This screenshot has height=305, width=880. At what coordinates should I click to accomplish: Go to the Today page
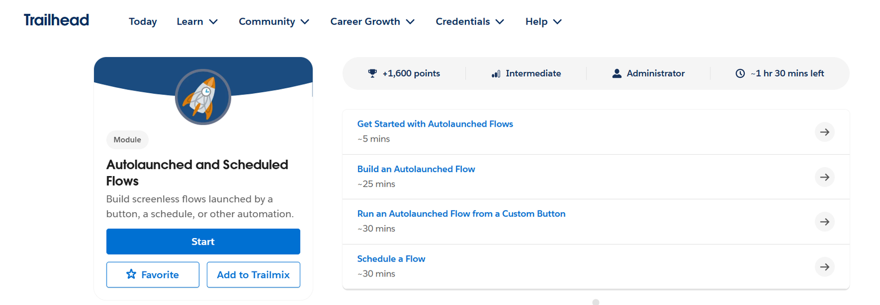click(x=143, y=21)
